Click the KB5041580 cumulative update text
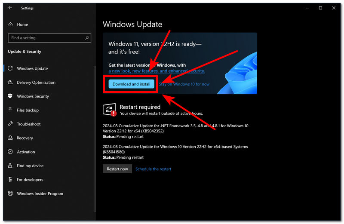Image resolution: width=344 pixels, height=224 pixels. click(175, 149)
